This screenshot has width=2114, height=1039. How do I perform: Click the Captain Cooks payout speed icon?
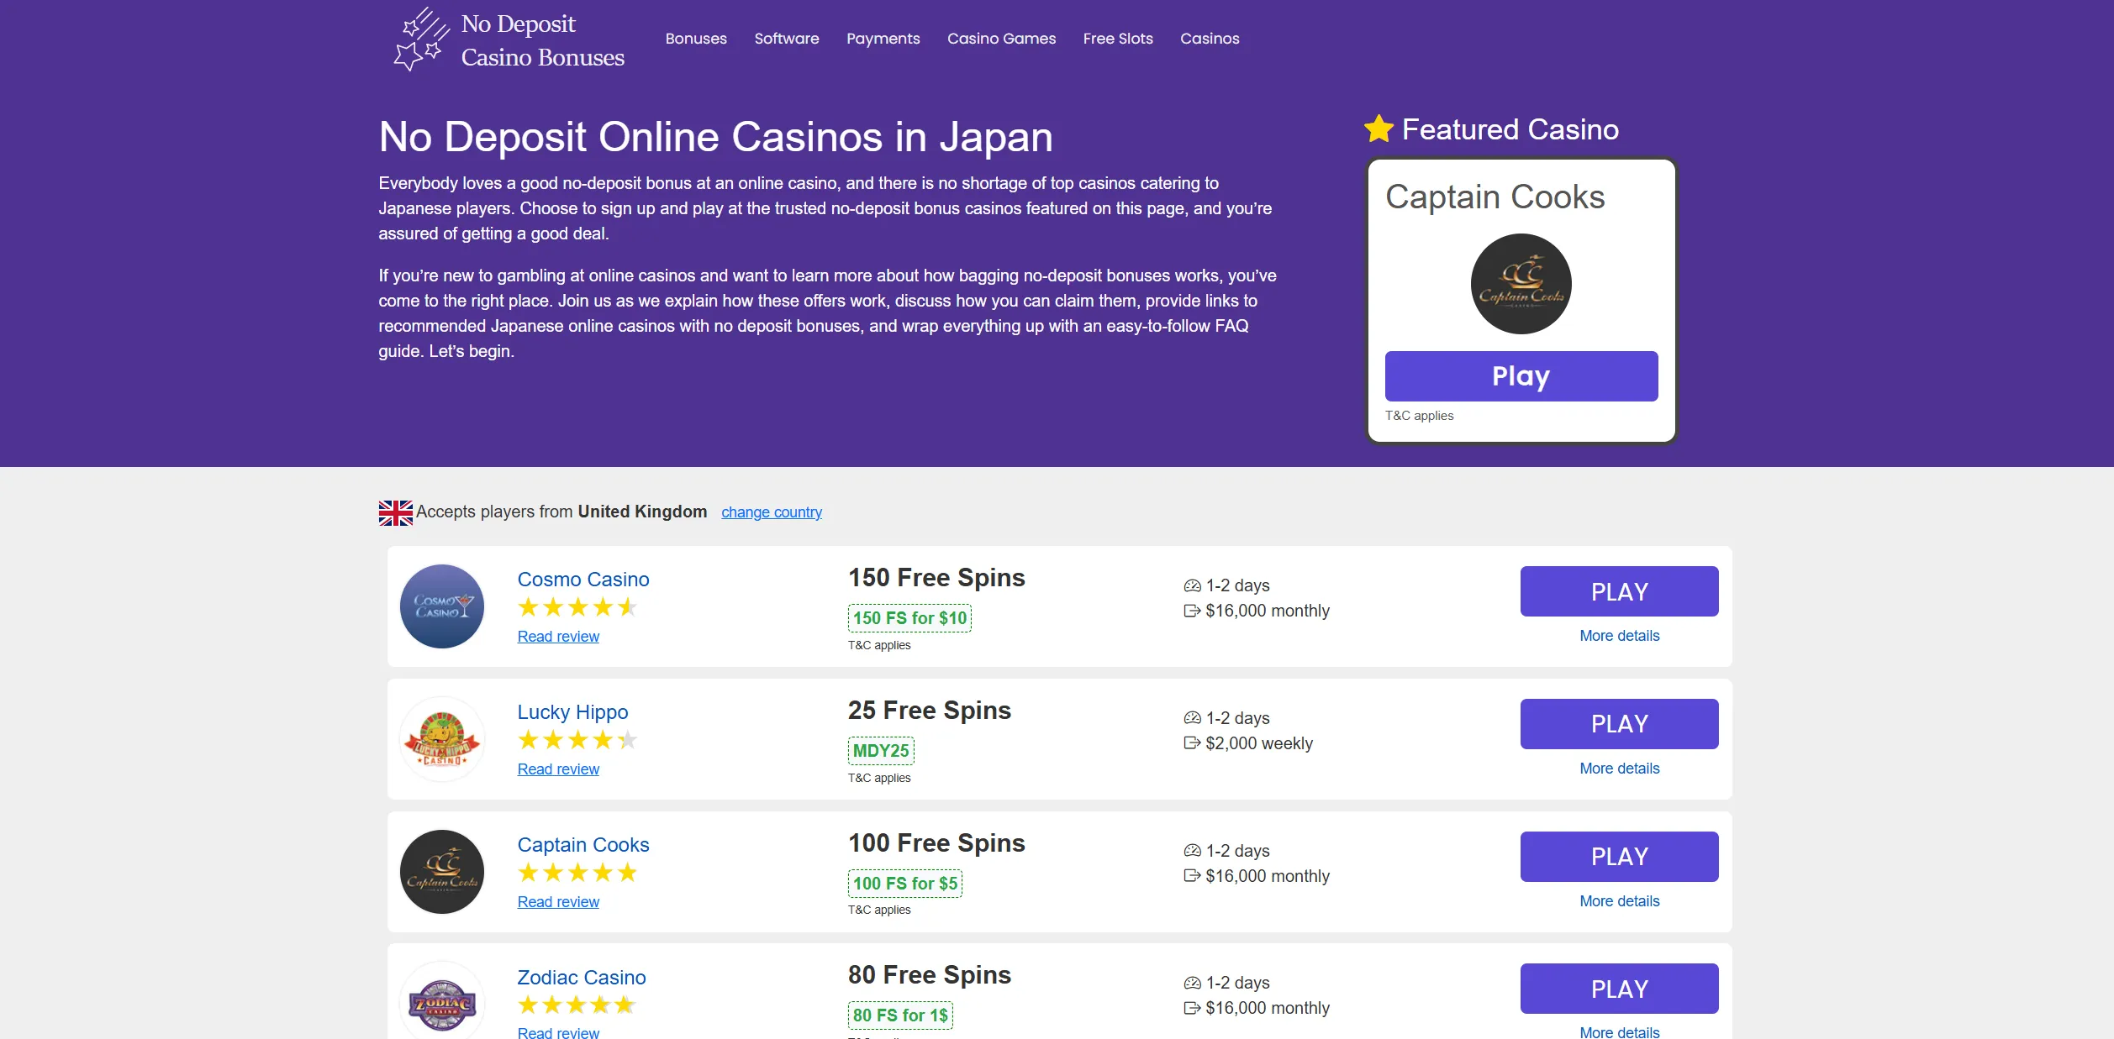click(x=1192, y=852)
